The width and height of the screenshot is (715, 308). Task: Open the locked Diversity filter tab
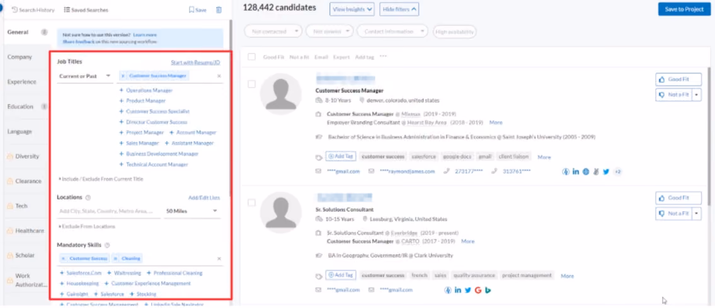(26, 156)
